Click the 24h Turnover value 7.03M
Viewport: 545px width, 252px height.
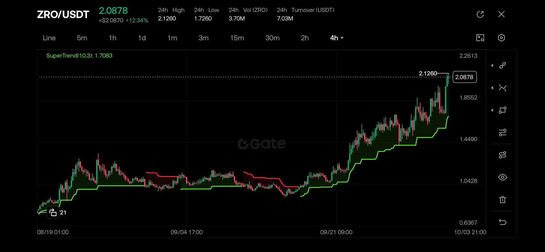tap(285, 18)
